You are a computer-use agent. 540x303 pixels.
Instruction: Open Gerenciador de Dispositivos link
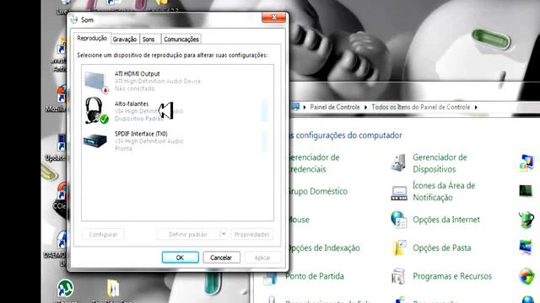click(x=440, y=163)
